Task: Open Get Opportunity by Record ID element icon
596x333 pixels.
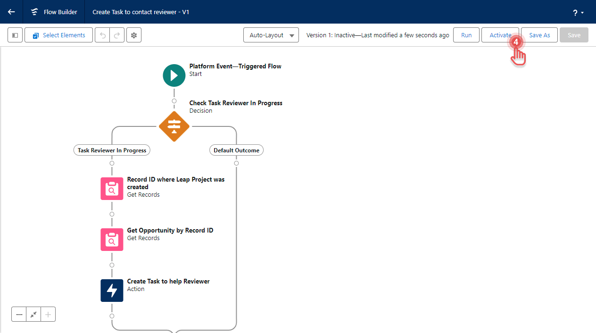Action: pyautogui.click(x=112, y=240)
